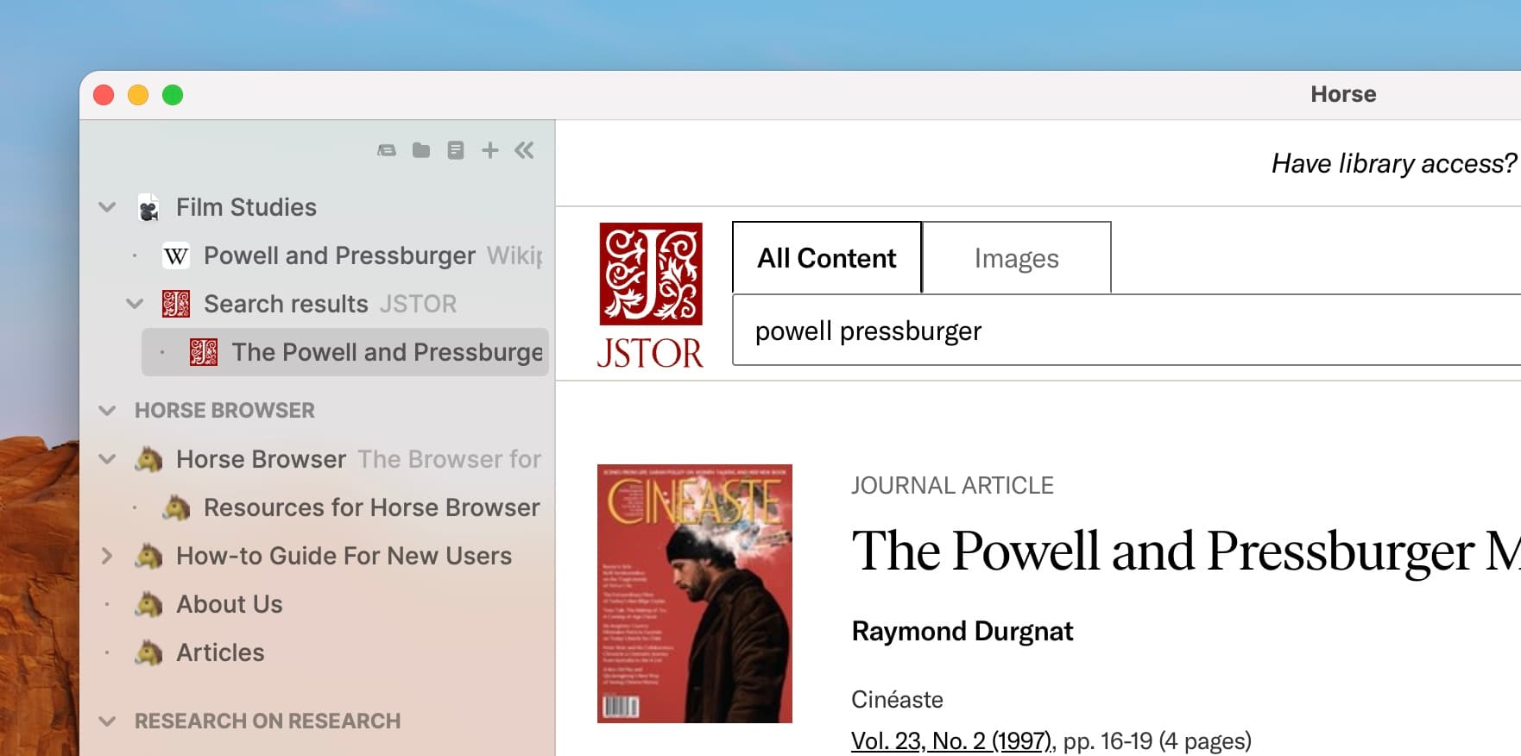
Task: Open Vol. 23, No. 2 (1997) link
Action: point(951,740)
